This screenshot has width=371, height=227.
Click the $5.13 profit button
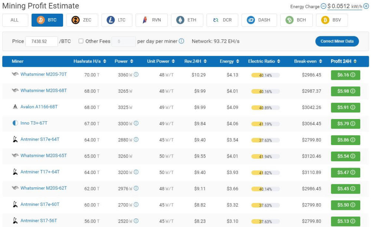(x=345, y=221)
